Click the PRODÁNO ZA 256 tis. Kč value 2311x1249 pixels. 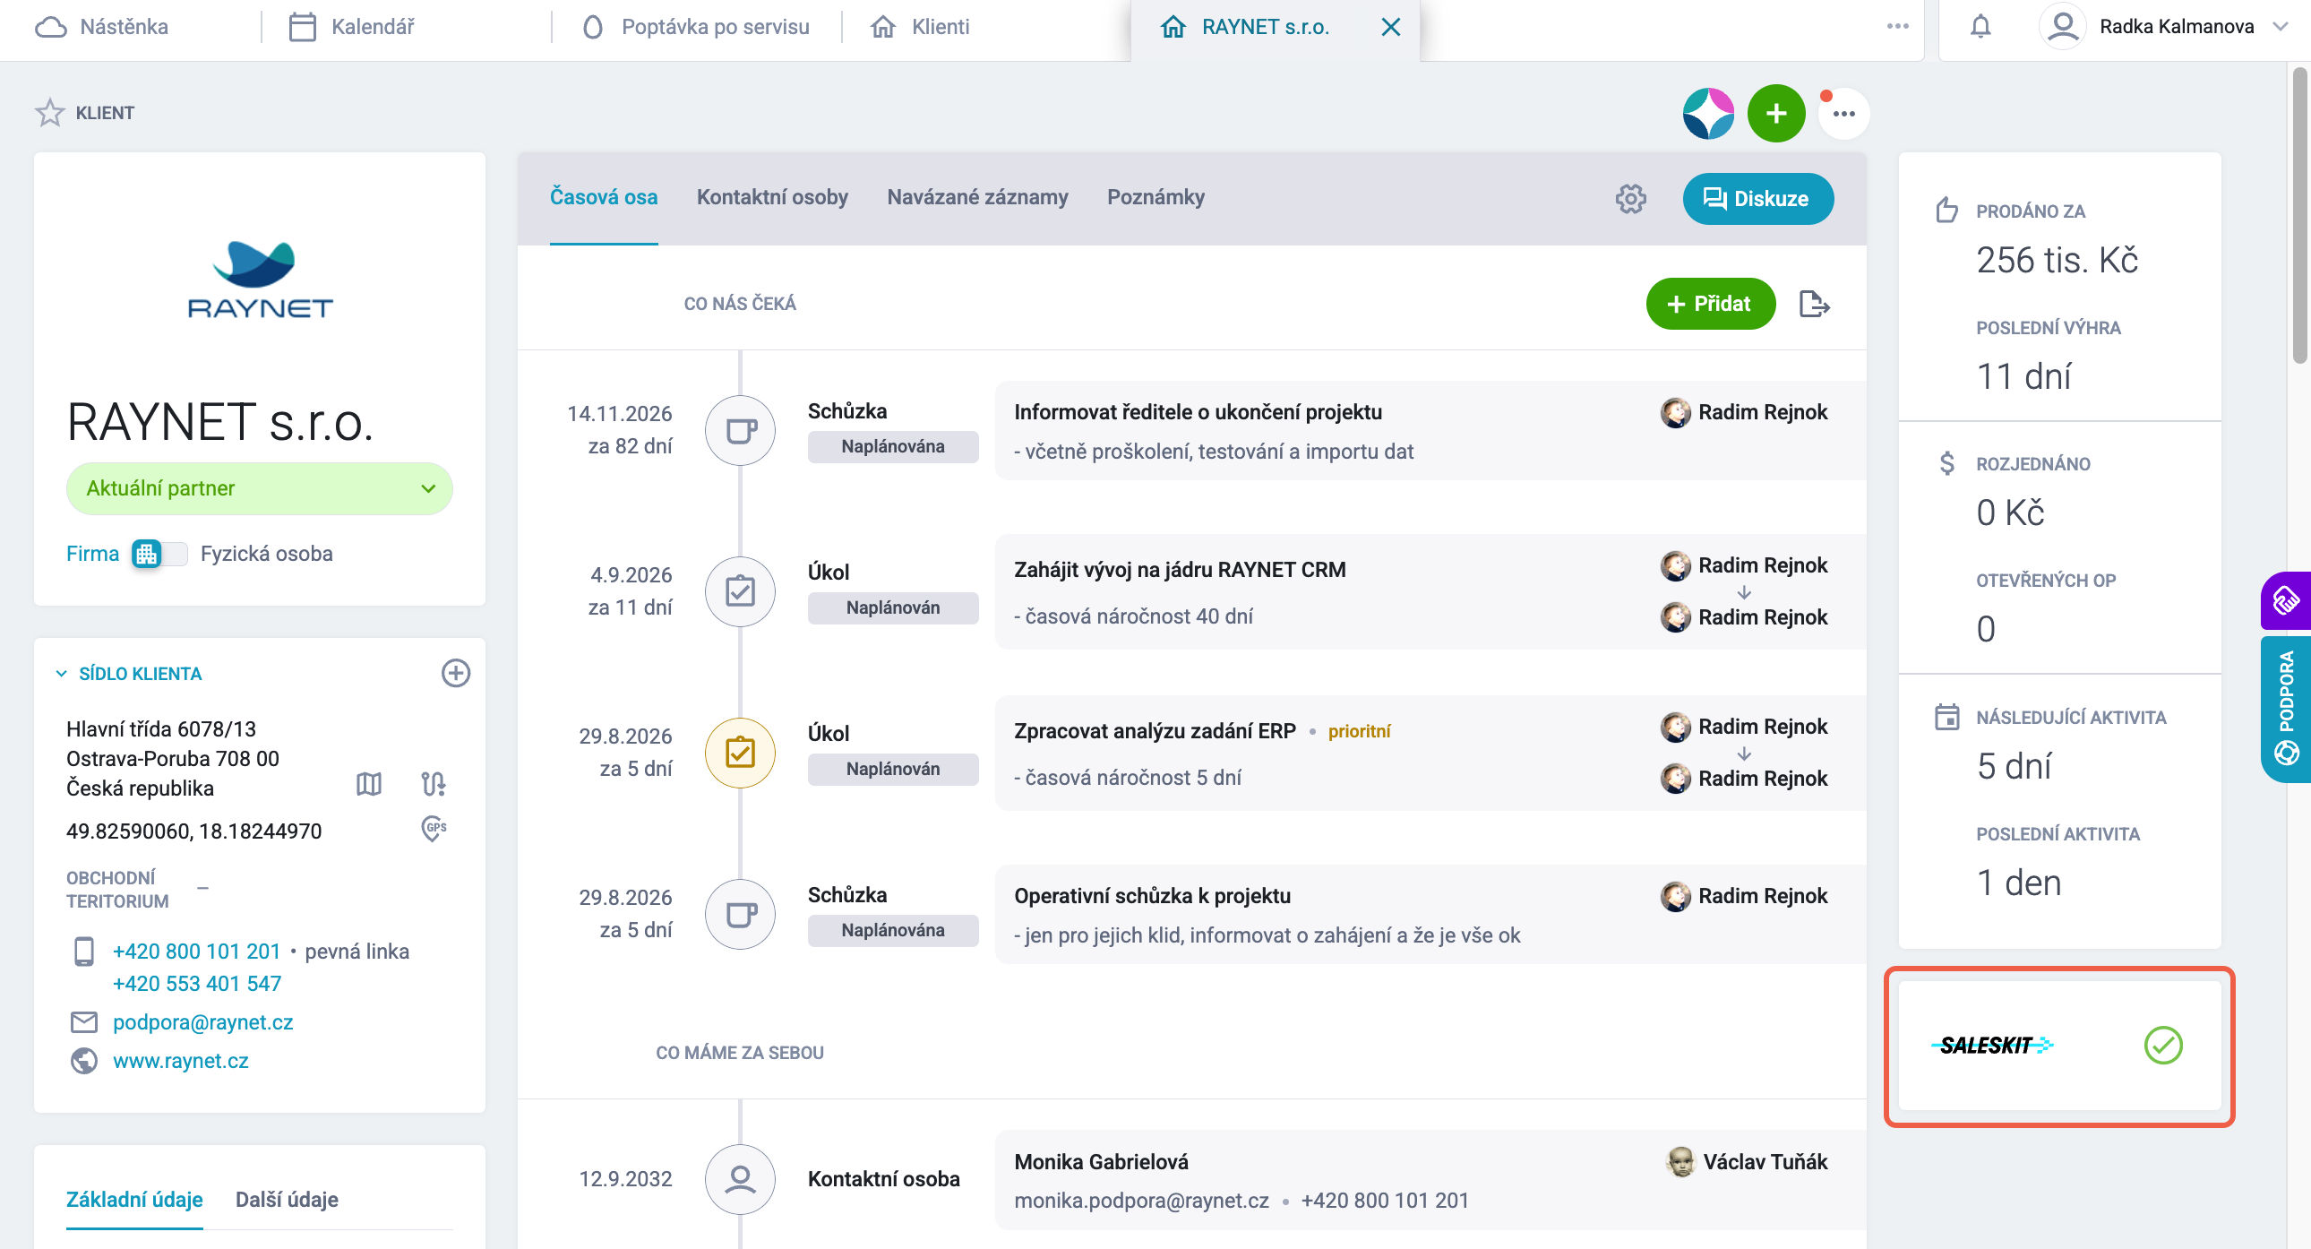click(x=2058, y=260)
